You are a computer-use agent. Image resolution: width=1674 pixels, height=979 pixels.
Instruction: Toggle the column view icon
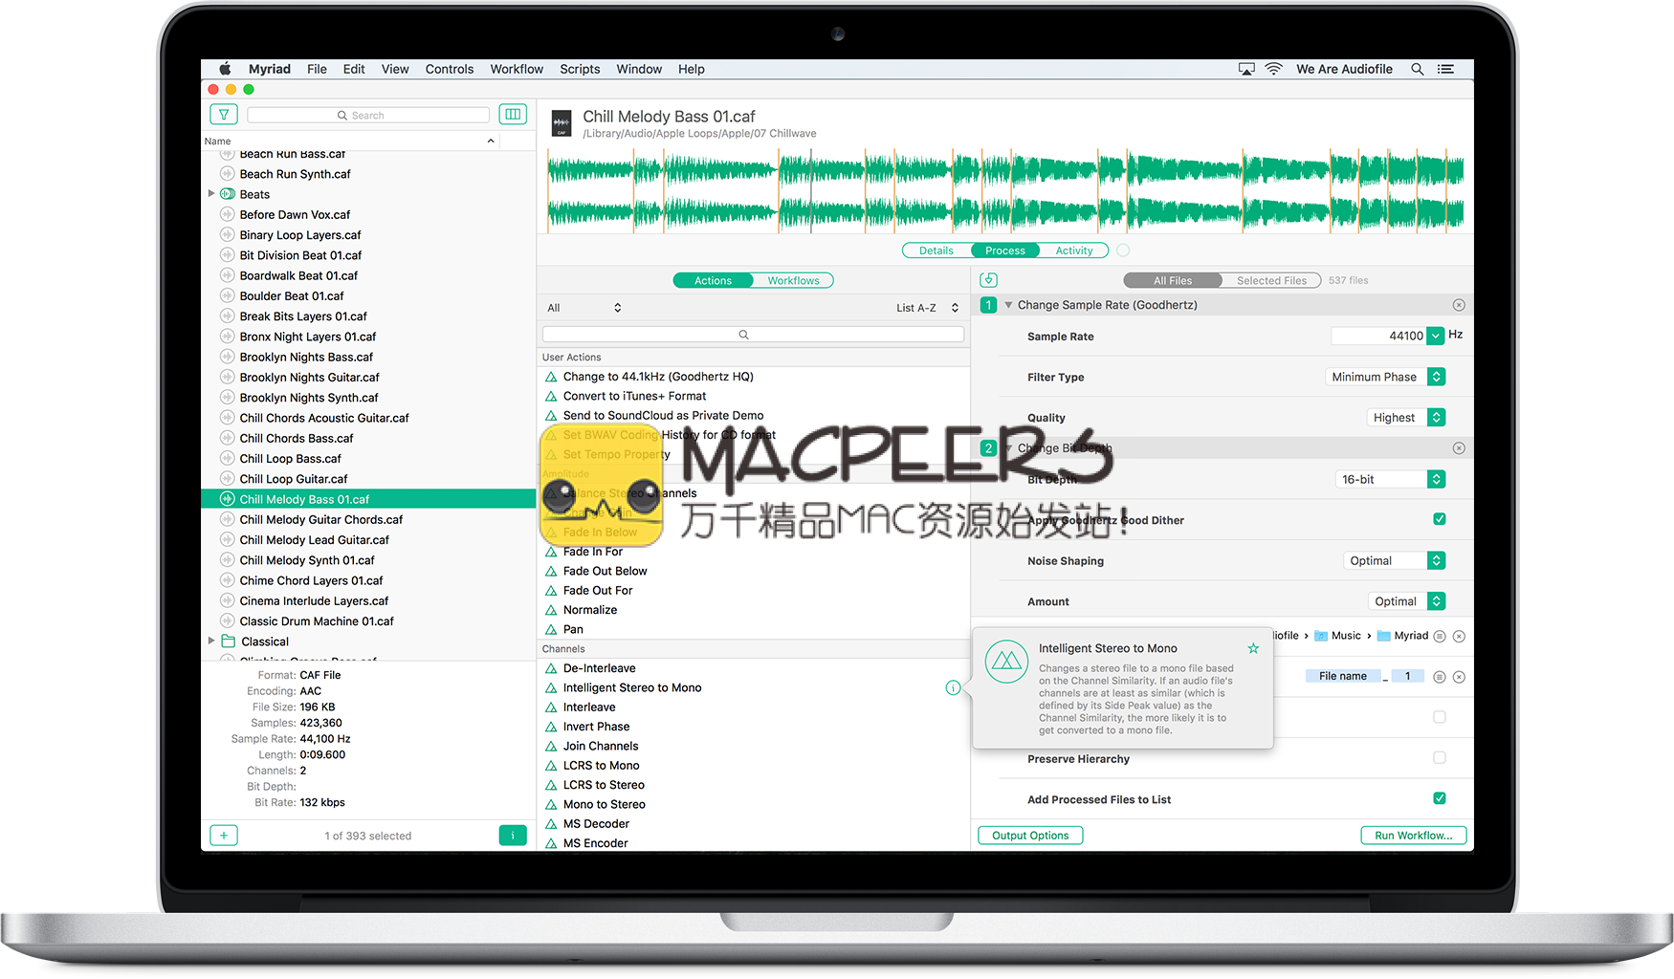pyautogui.click(x=513, y=115)
